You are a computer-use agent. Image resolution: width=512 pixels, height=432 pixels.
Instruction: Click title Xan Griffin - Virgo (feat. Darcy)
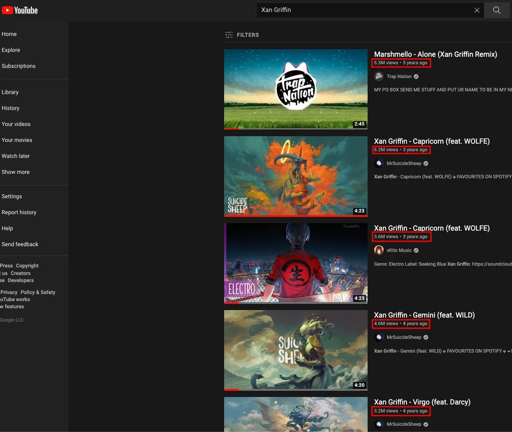(422, 402)
